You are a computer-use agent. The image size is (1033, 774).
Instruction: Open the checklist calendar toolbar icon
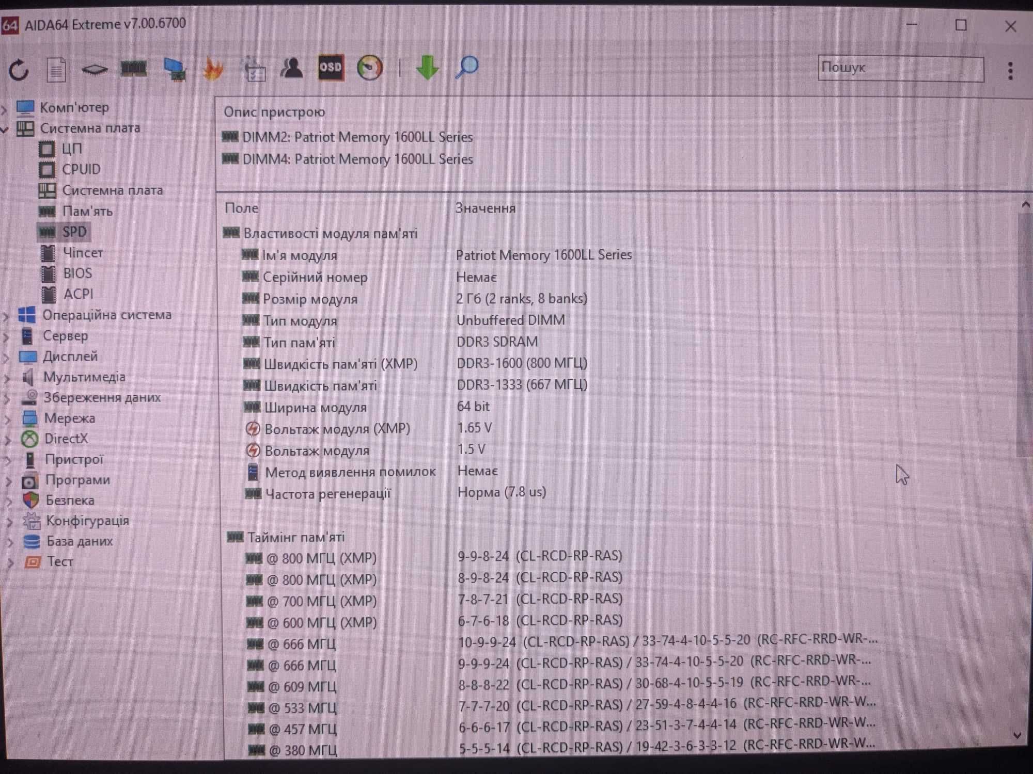coord(253,69)
